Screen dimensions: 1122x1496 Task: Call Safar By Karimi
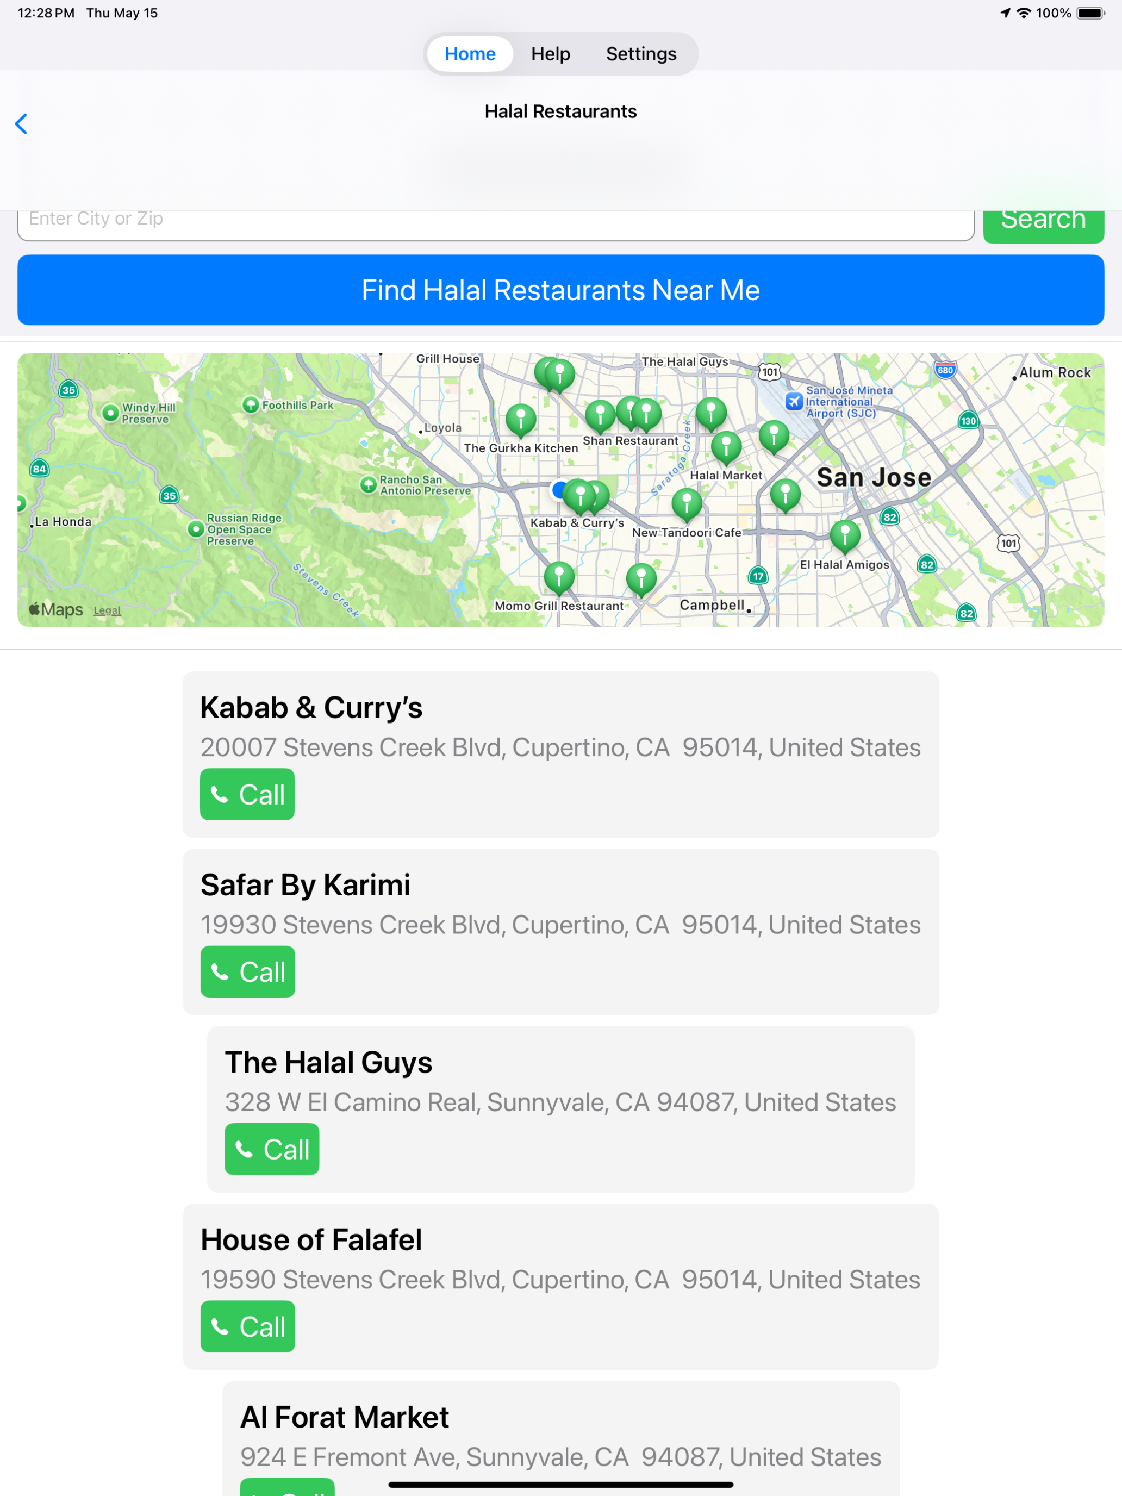pos(248,972)
